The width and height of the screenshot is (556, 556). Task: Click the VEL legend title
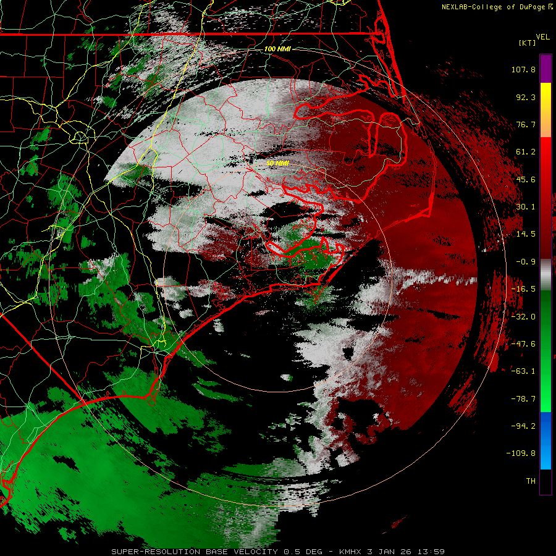click(x=542, y=36)
